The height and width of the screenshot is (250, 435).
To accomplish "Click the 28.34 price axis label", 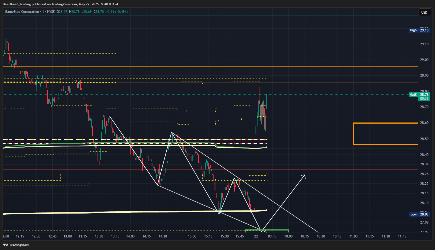I will click(x=424, y=164).
